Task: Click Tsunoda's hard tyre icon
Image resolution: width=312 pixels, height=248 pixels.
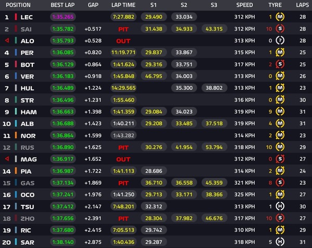Action: click(x=280, y=206)
